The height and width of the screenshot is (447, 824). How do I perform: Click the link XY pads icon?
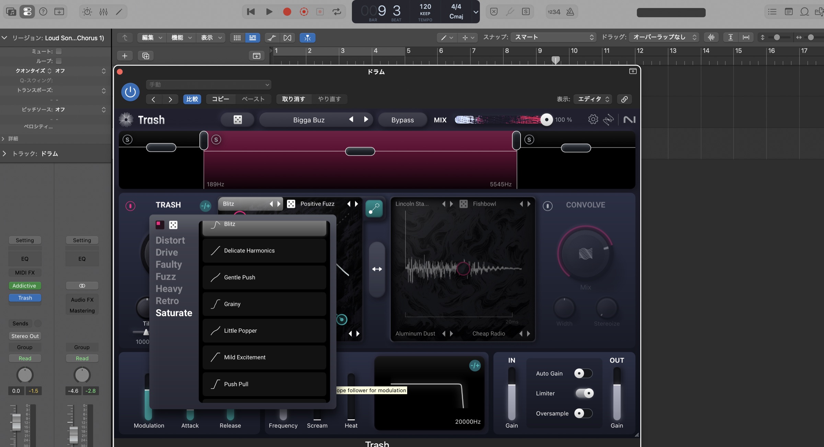(374, 208)
